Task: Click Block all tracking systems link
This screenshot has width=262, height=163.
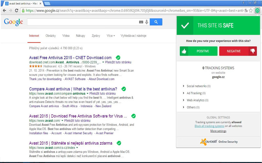Action: tap(209, 126)
